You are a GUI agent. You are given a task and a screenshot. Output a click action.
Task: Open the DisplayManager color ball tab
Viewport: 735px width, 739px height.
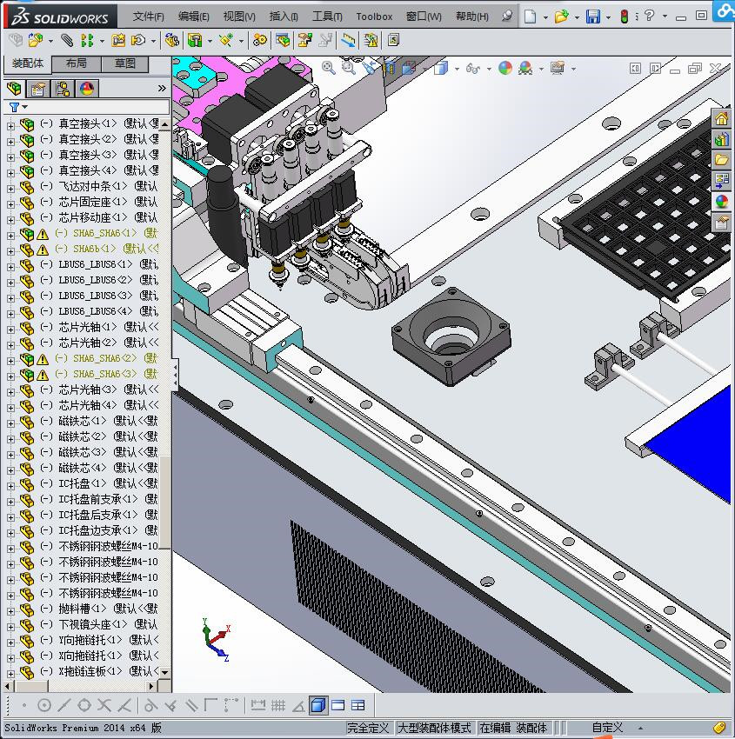tap(87, 89)
